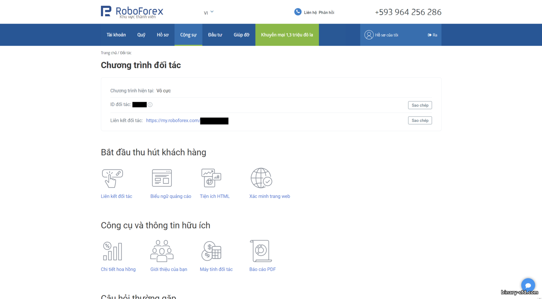
Task: Click the RoboForex logo
Action: (x=132, y=12)
